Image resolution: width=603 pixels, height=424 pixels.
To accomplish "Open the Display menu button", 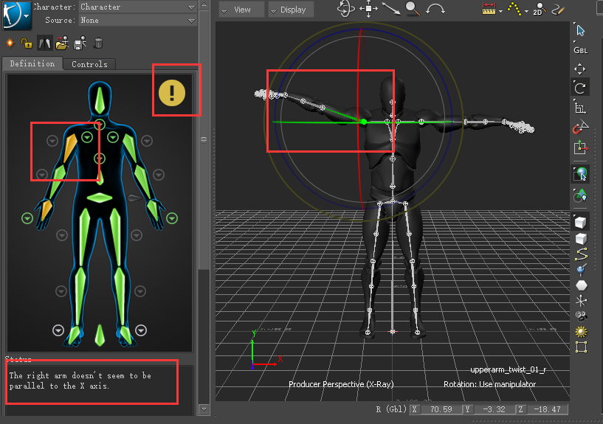I will [292, 10].
